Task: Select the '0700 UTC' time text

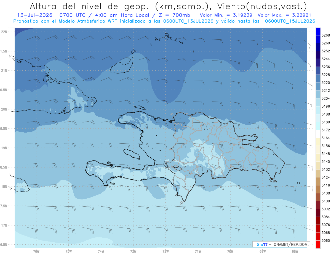Action: point(73,15)
